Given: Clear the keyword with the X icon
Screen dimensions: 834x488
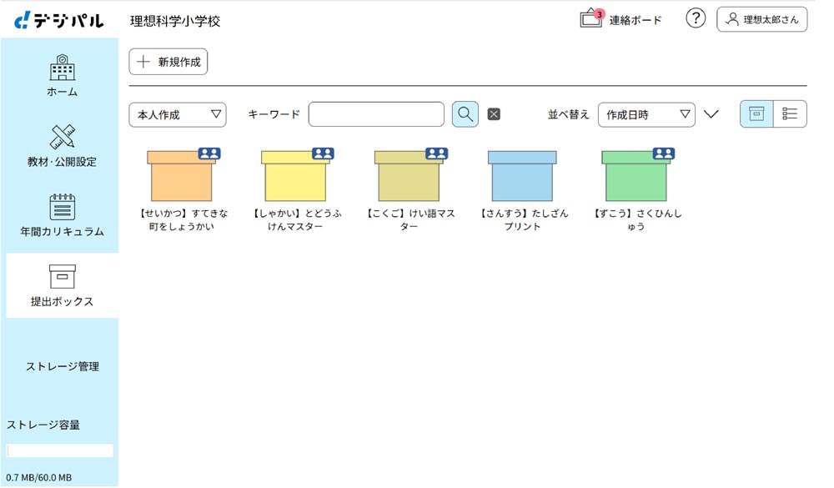Looking at the screenshot, I should [494, 114].
